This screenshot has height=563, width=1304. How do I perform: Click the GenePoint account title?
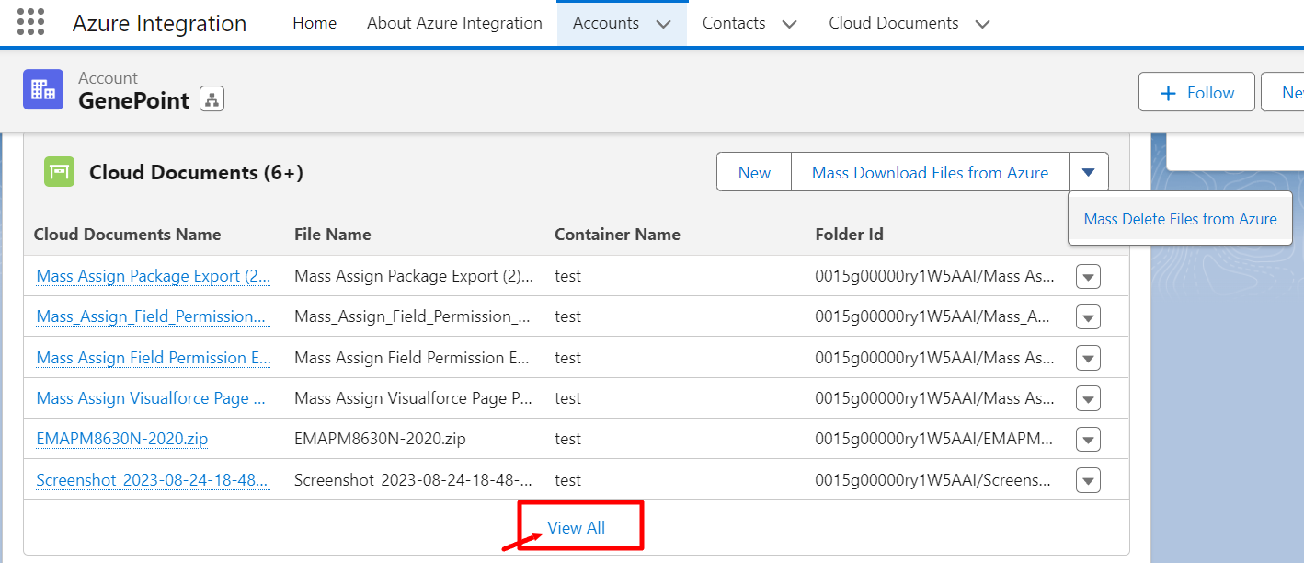pos(134,100)
